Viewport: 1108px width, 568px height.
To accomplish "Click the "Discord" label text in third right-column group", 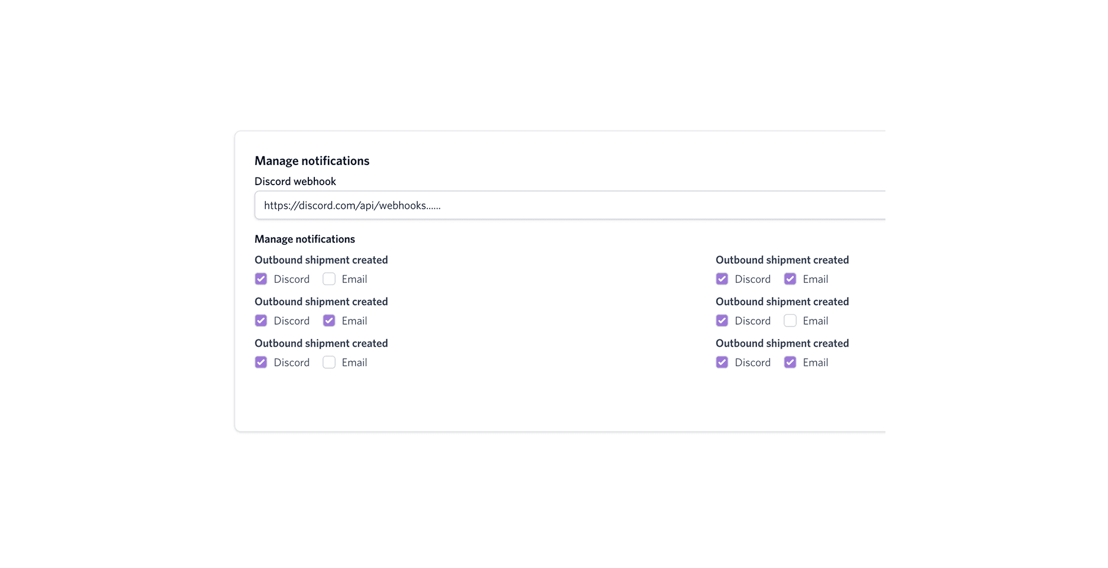I will coord(752,363).
